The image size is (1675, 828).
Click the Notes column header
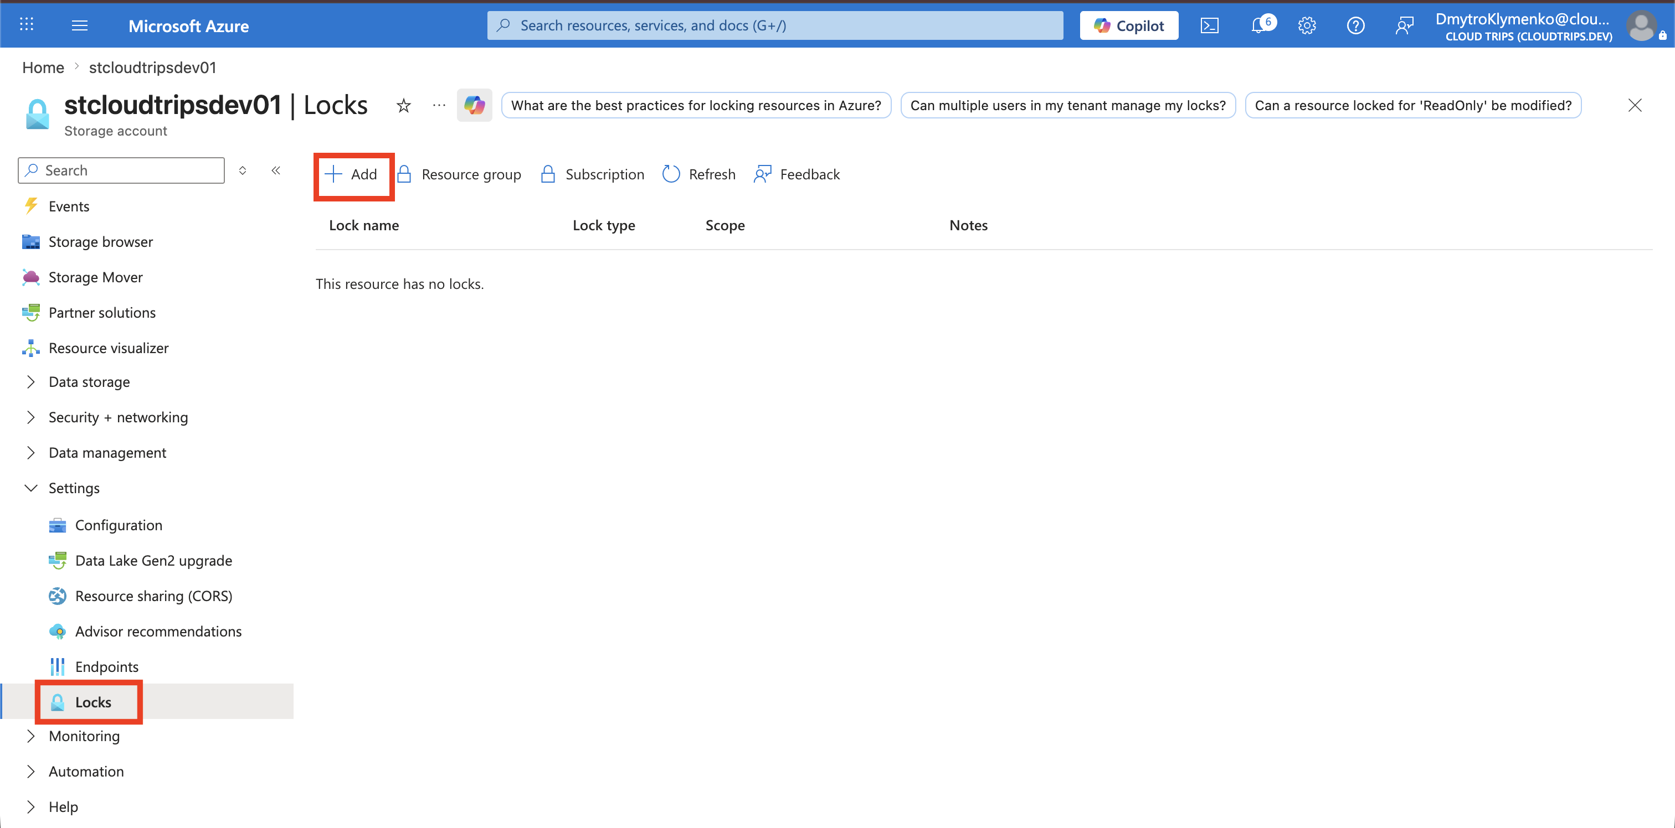968,225
